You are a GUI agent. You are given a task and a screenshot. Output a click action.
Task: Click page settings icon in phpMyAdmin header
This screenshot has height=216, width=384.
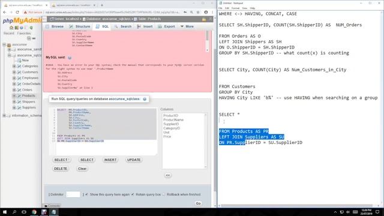pos(204,19)
